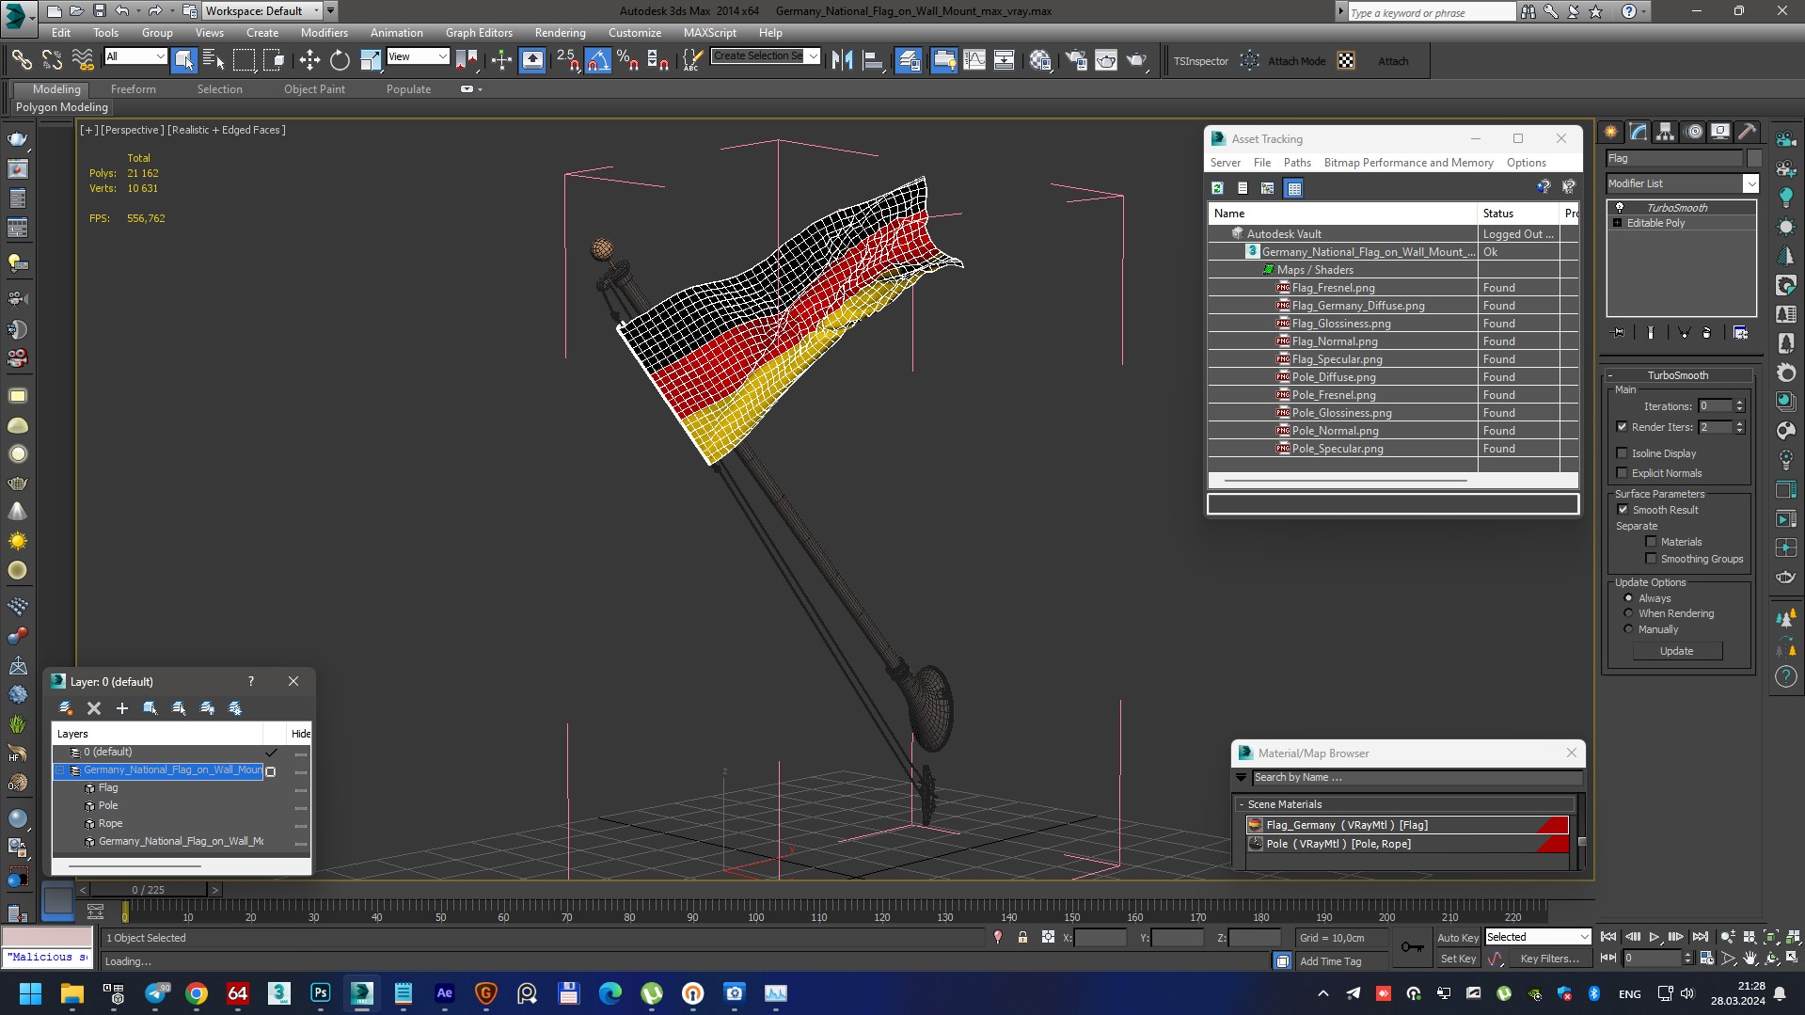The image size is (1805, 1015).
Task: Collapse TurboSmooth rollout
Action: (1610, 375)
